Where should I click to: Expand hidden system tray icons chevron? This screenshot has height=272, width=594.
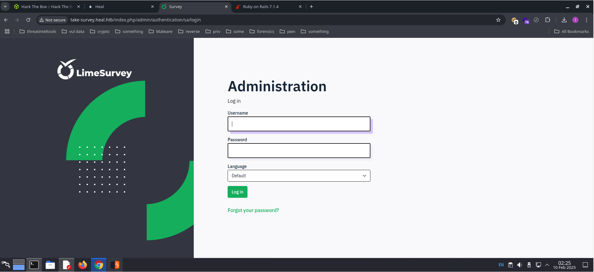coord(547,265)
